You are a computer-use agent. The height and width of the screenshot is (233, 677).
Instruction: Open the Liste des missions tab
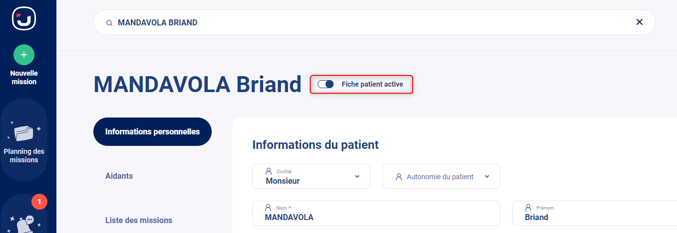click(x=139, y=220)
